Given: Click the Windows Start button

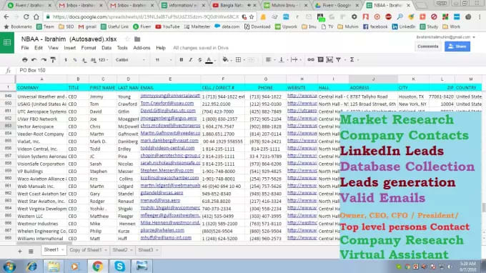Looking at the screenshot, I should point(9,266).
